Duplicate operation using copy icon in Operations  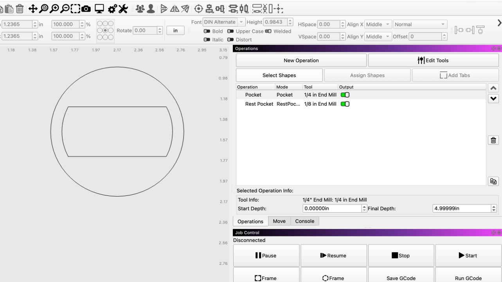493,181
